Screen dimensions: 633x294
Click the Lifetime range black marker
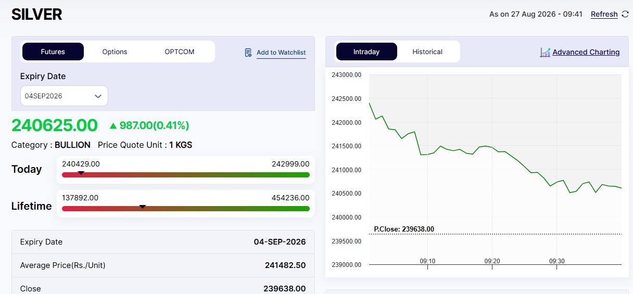coord(143,207)
